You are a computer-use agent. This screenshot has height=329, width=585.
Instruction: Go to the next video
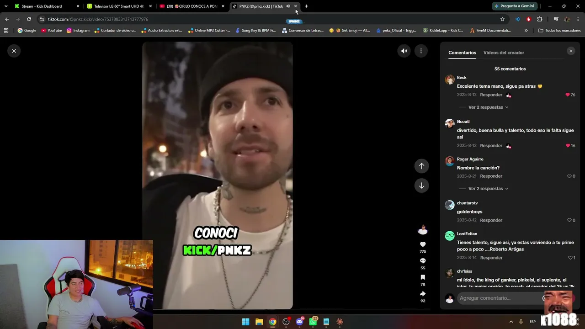421,186
